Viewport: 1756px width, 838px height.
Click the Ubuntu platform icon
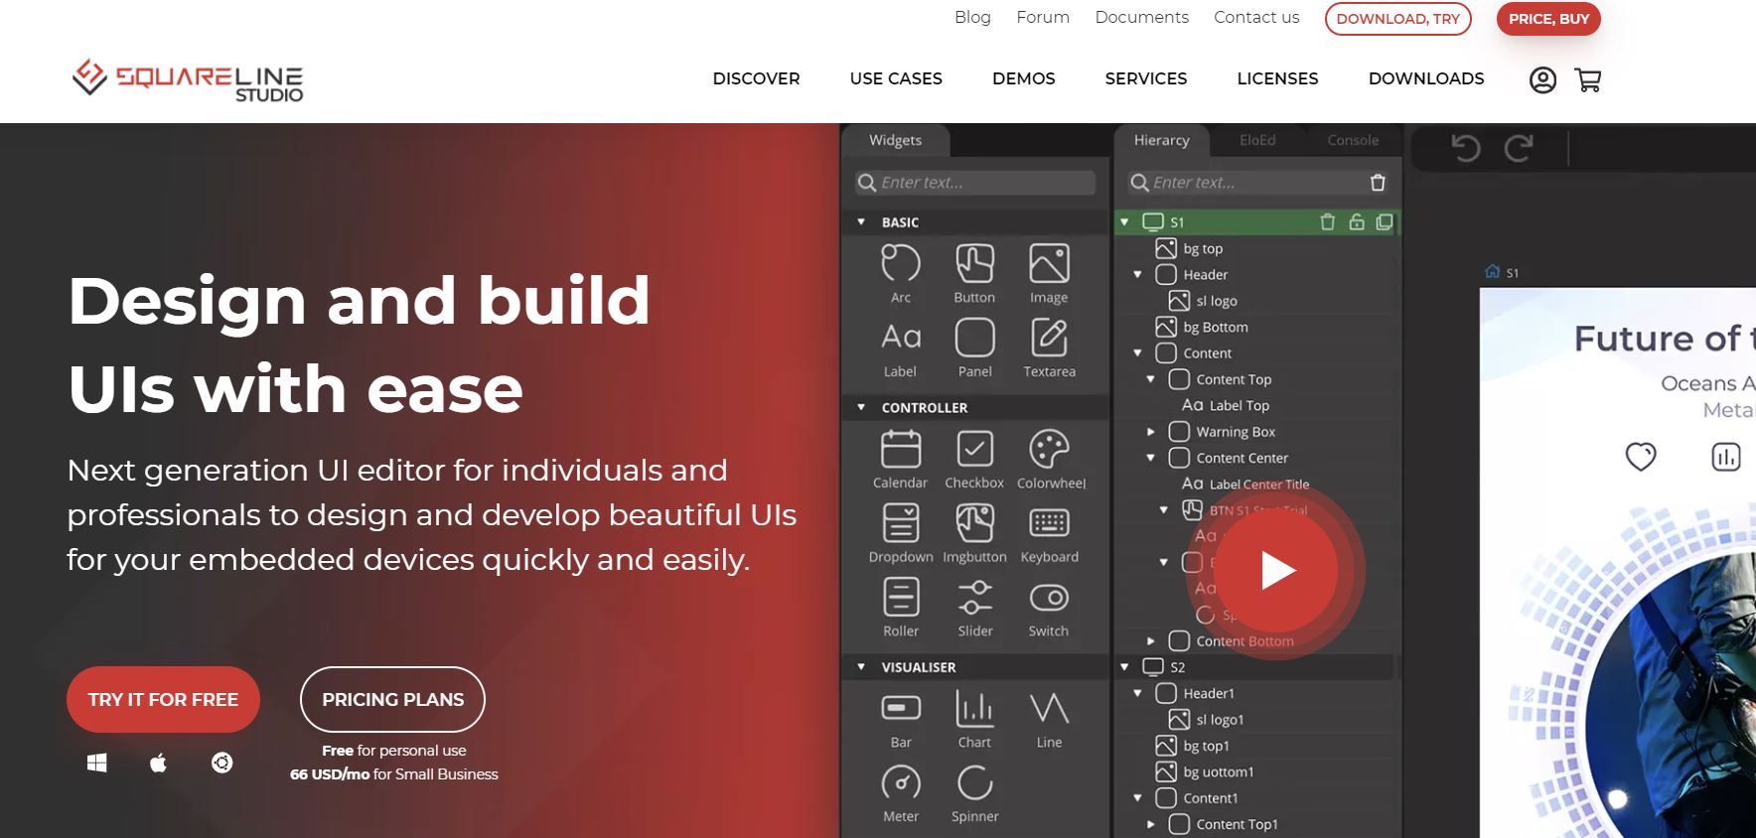point(222,763)
